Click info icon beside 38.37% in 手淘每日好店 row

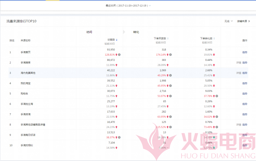[x=119, y=137]
